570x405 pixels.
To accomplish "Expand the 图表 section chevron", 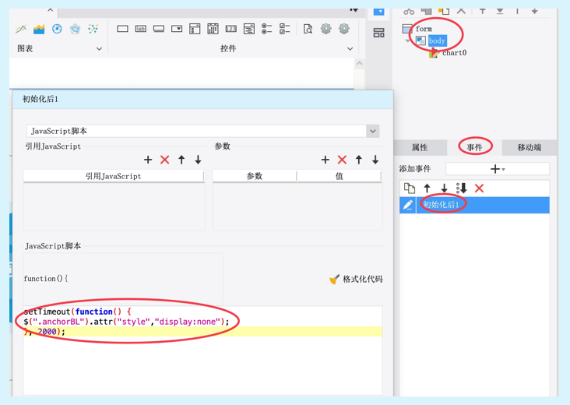I will tap(99, 49).
